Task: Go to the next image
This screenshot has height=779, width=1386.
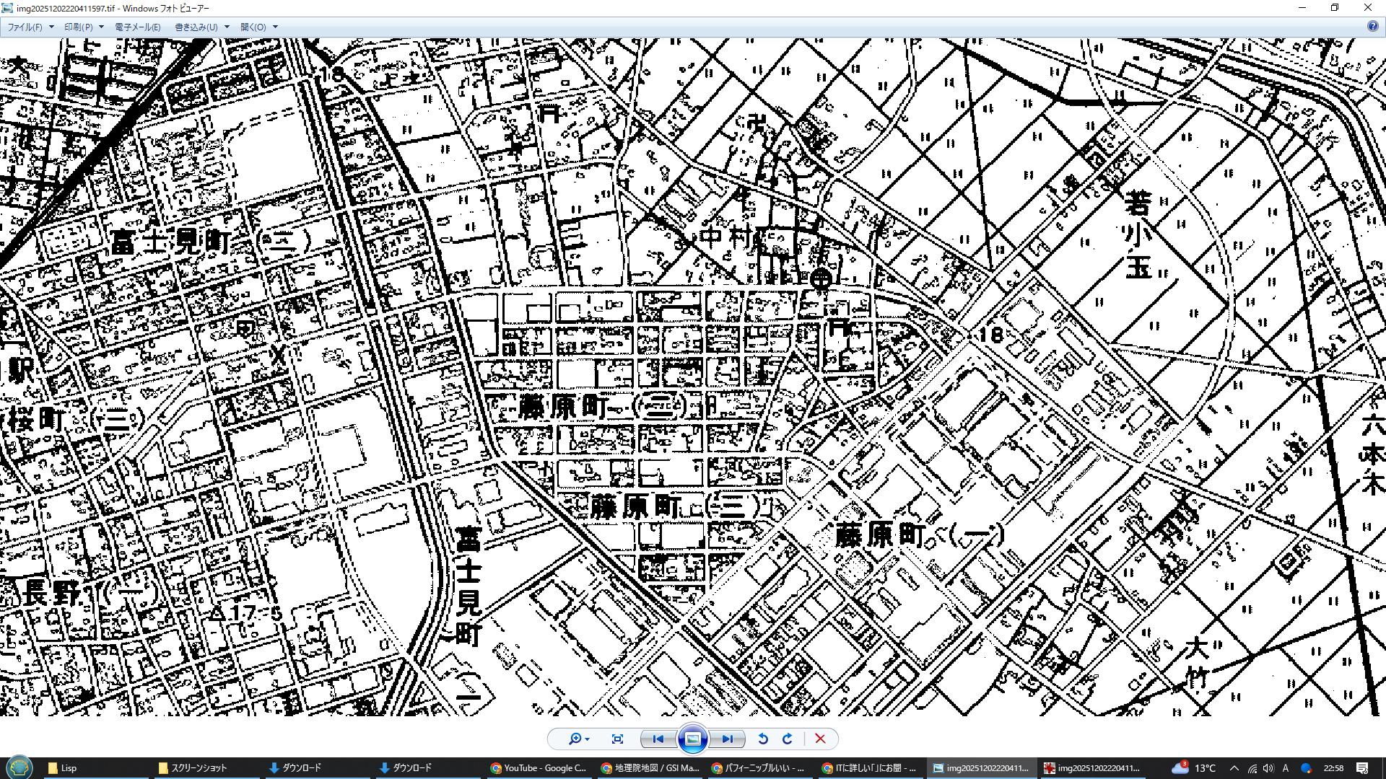Action: 727,739
